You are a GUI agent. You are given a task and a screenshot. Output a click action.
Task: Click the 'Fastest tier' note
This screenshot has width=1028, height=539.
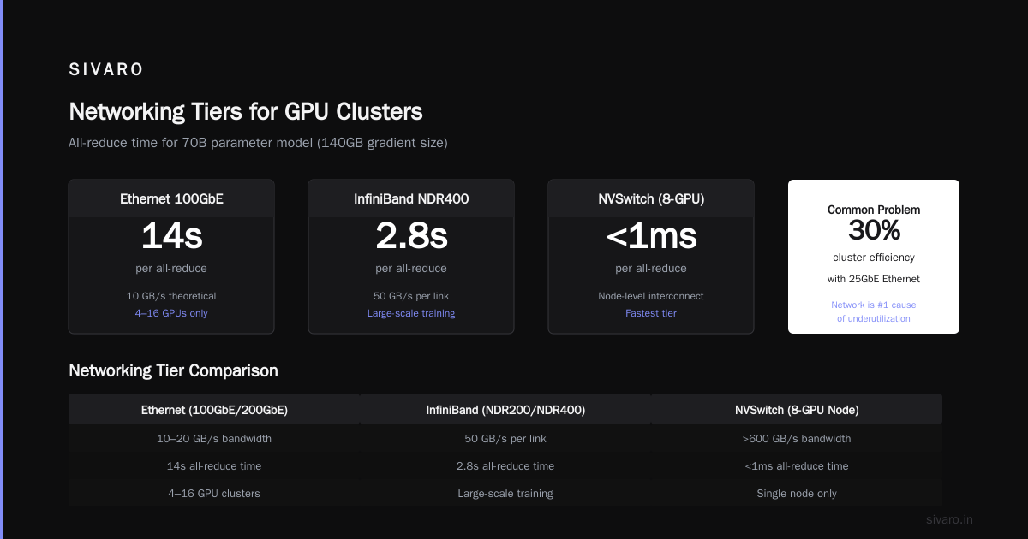[x=651, y=313]
